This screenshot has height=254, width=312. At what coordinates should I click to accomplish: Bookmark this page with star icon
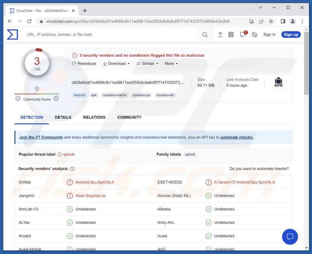(271, 21)
